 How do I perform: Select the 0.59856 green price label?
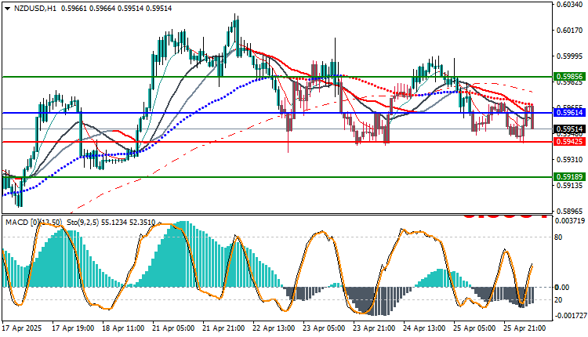click(x=570, y=77)
